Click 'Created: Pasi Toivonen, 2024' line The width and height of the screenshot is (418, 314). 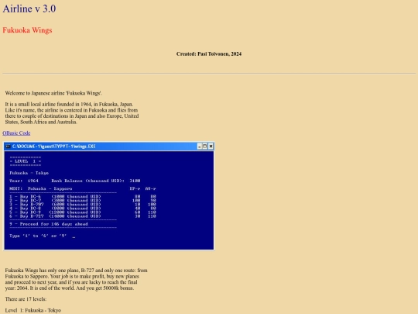(209, 54)
